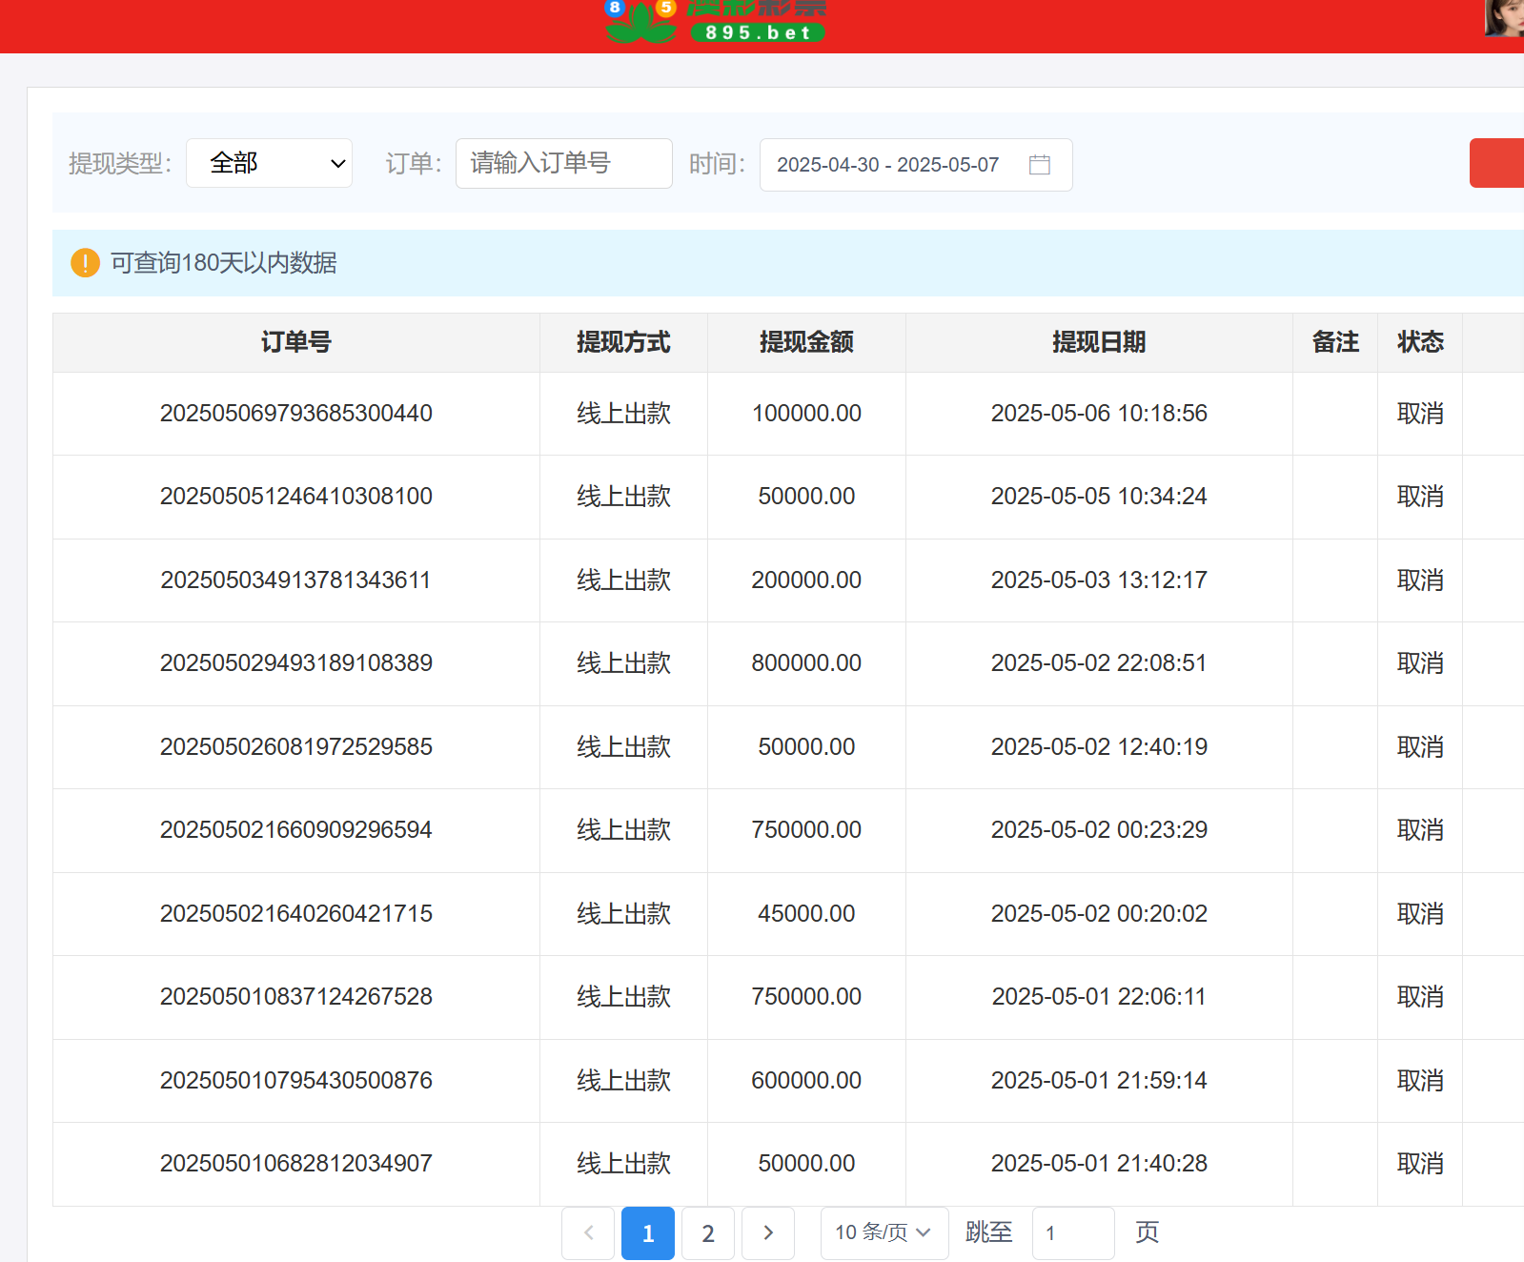Screen dimensions: 1524x1262
Task: Click order number 202505034913781343611
Action: 295,580
